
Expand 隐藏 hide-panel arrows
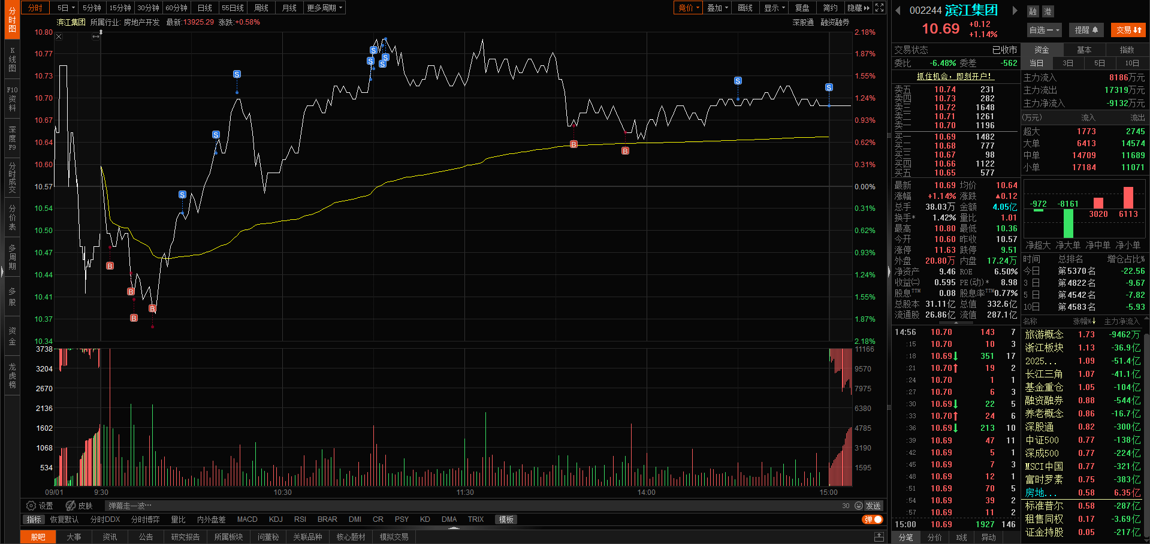tap(858, 8)
